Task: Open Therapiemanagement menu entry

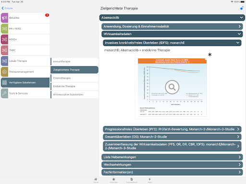Action: click(25, 72)
